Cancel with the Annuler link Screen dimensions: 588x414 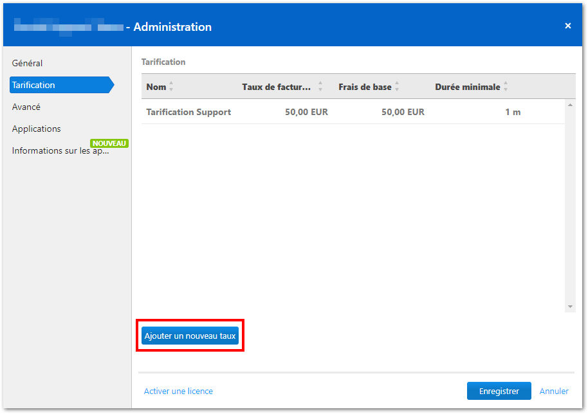(554, 391)
